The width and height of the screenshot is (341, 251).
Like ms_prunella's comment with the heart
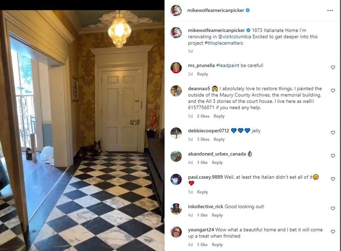click(x=333, y=67)
